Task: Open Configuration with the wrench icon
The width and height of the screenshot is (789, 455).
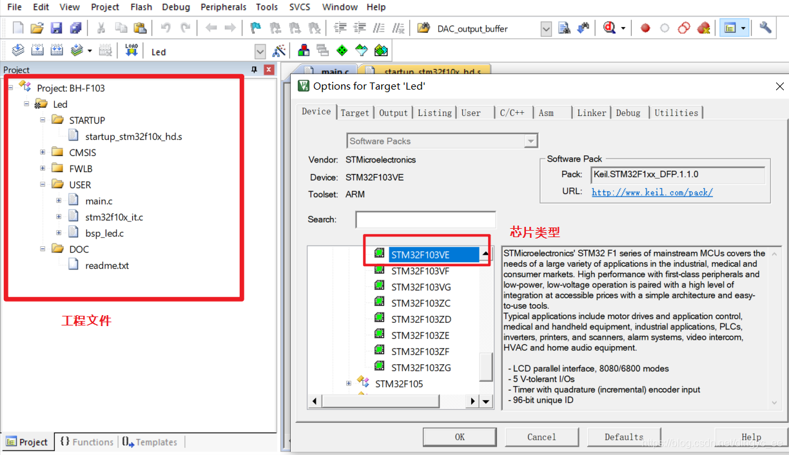Action: click(x=765, y=28)
